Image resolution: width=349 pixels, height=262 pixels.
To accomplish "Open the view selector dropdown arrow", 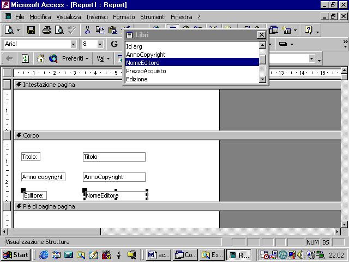I will [18, 30].
